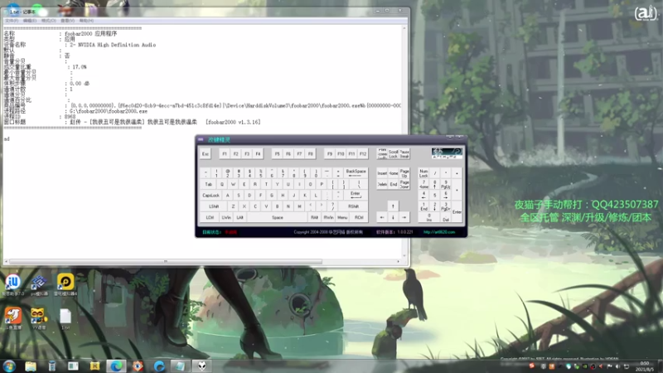
Task: Click the Menu key on the virtual keyboard
Action: tap(342, 217)
